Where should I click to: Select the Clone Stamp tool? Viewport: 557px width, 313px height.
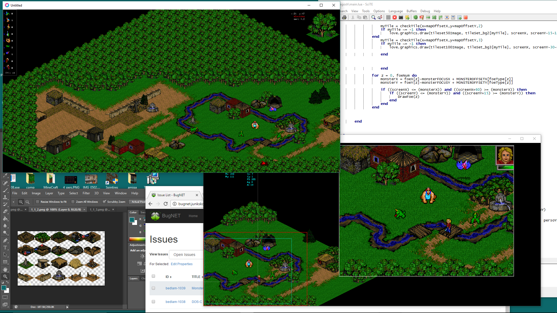coord(5,197)
